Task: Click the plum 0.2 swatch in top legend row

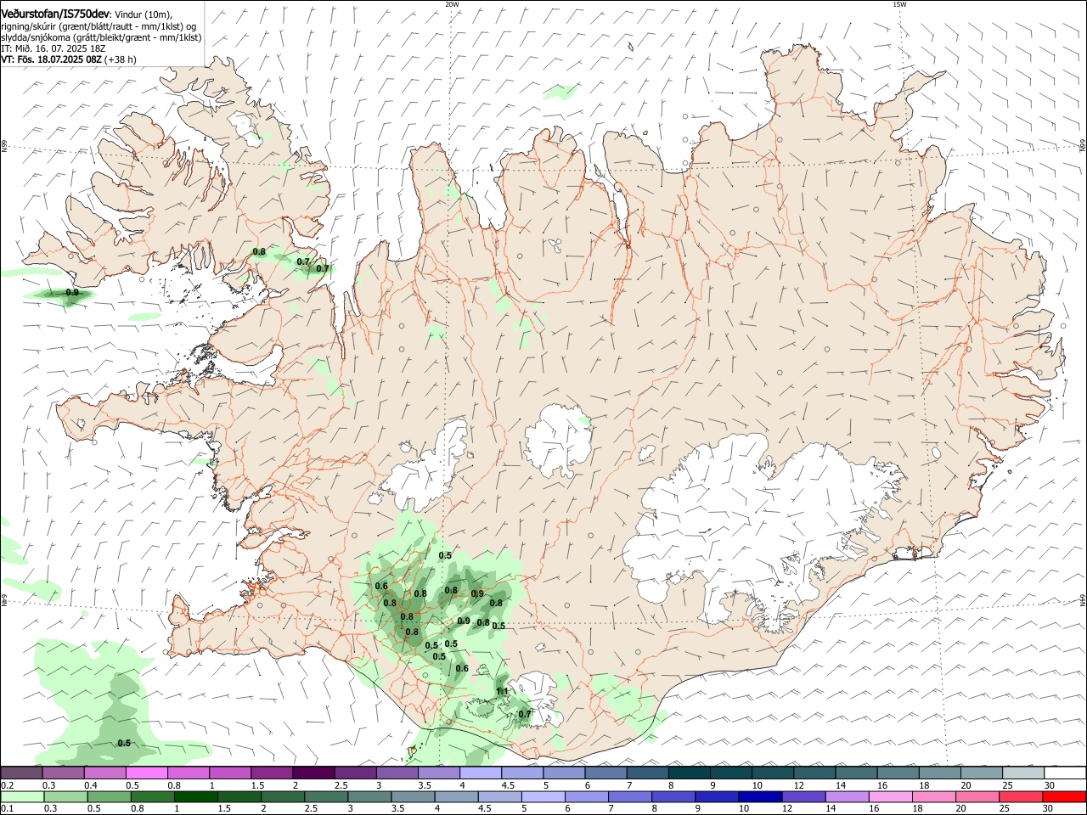Action: pyautogui.click(x=22, y=773)
